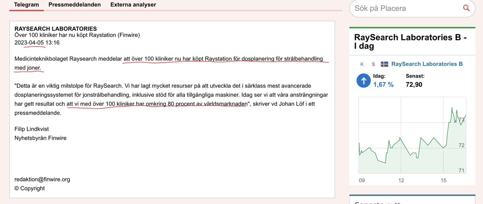Click the 'RaySearch Laboratories B - I dag' heading

(410, 42)
